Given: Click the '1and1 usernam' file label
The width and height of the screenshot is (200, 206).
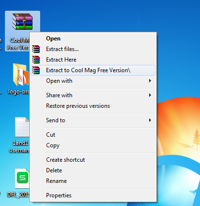Looking at the screenshot, I should (19, 146).
